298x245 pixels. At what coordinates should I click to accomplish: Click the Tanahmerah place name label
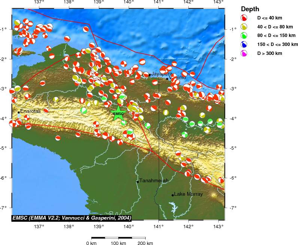[154, 181]
